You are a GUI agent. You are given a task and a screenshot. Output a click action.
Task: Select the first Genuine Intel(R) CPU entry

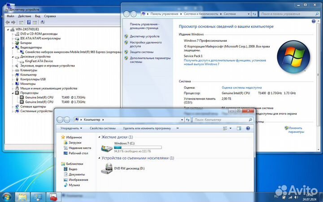pyautogui.click(x=55, y=97)
